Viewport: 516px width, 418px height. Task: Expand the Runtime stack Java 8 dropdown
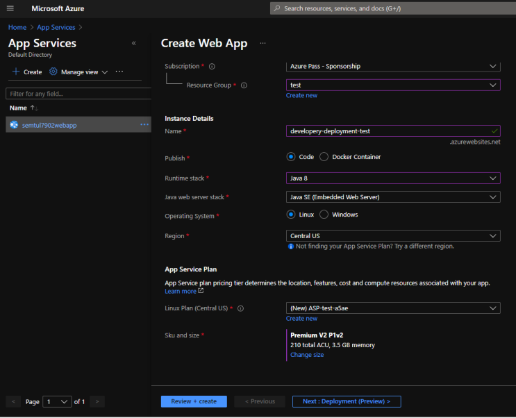[393, 178]
